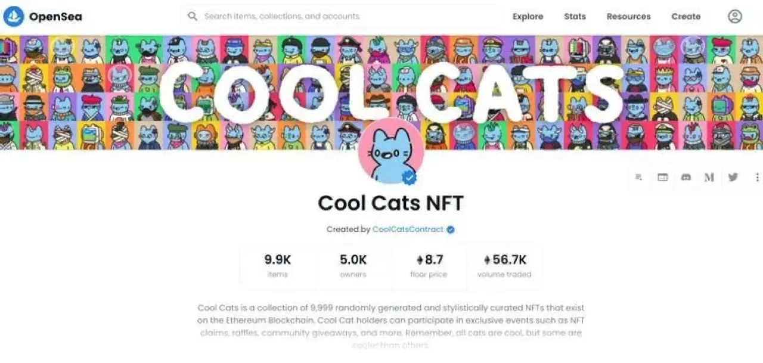Open the user account profile icon
The height and width of the screenshot is (363, 763).
coord(735,17)
